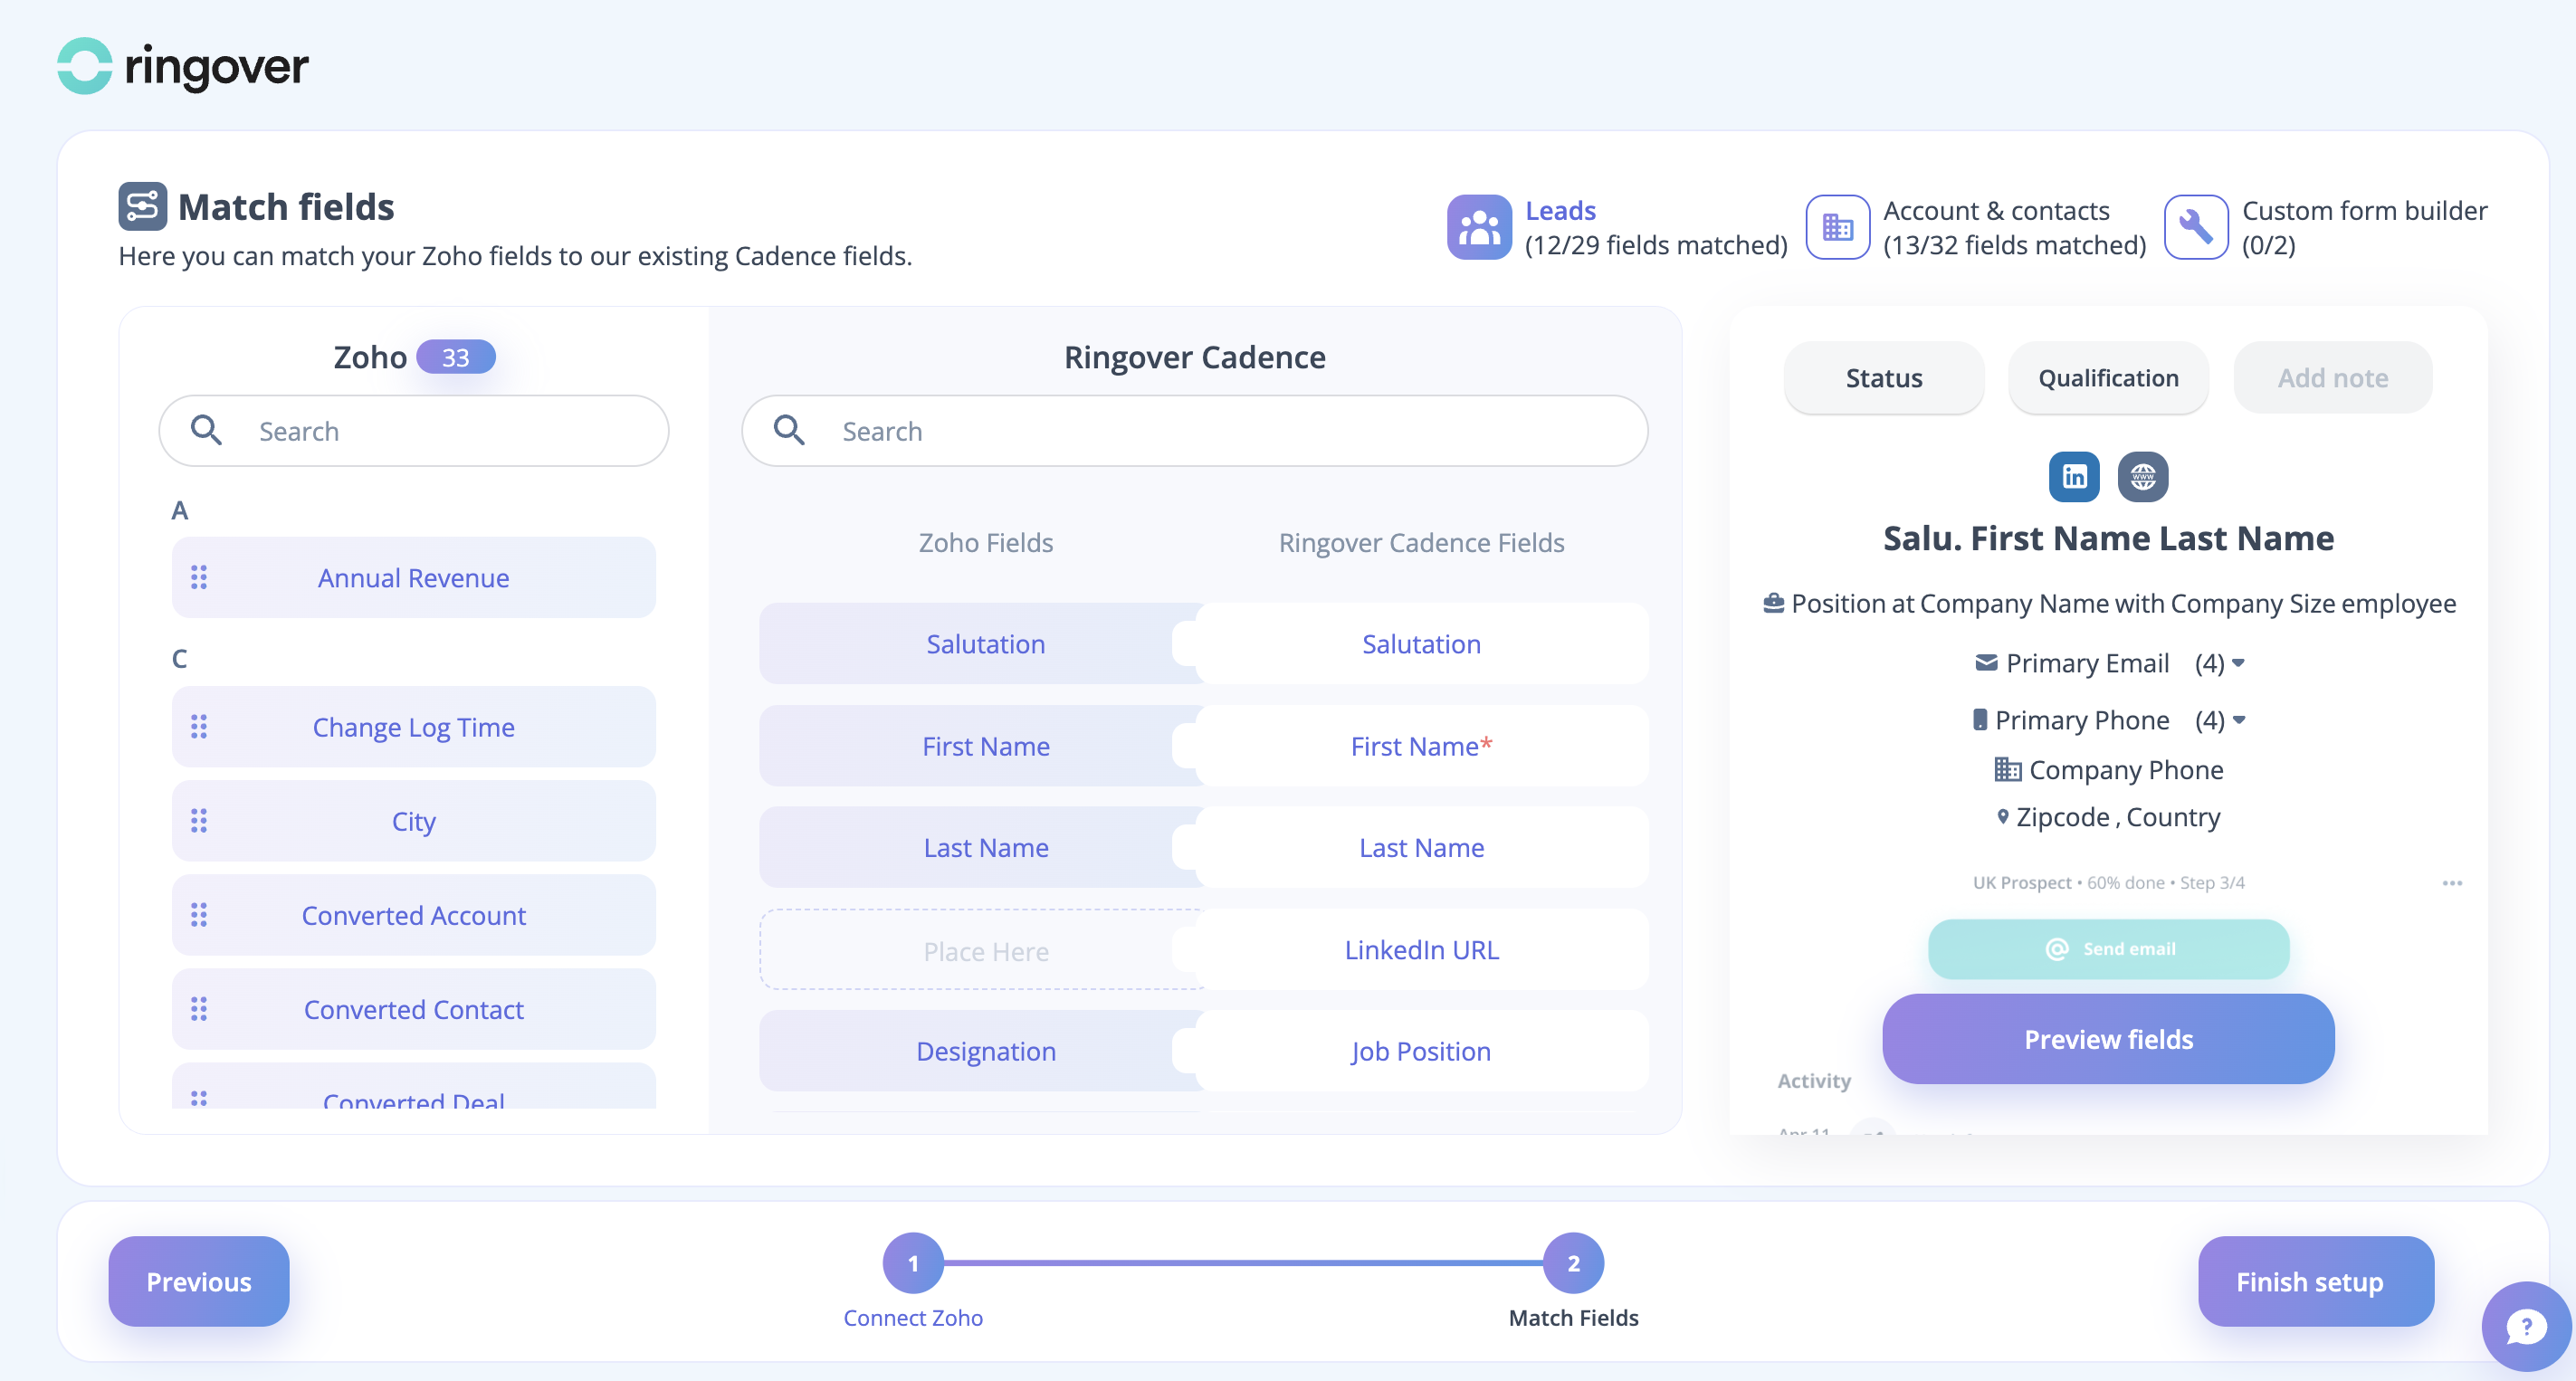Click the Cadence Salutation field
This screenshot has width=2576, height=1381.
[x=1421, y=643]
